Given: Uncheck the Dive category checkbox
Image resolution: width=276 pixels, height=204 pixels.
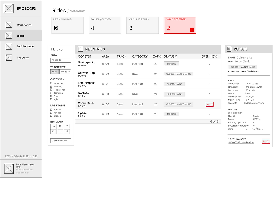Looking at the screenshot, I should (x=51, y=96).
